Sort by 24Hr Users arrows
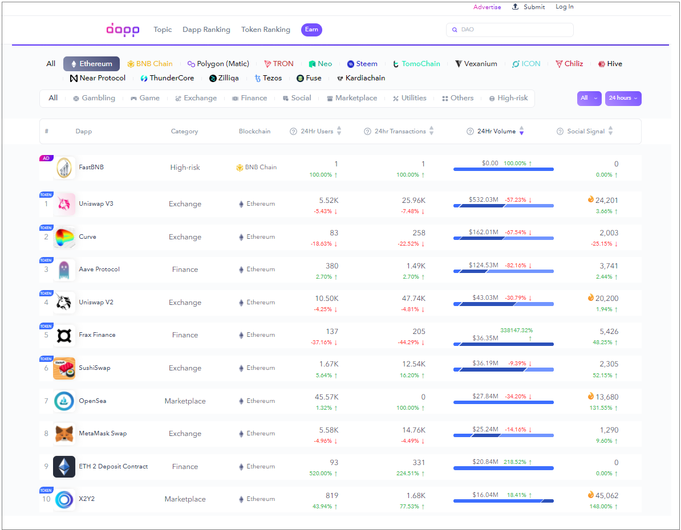This screenshot has height=530, width=681. tap(339, 131)
